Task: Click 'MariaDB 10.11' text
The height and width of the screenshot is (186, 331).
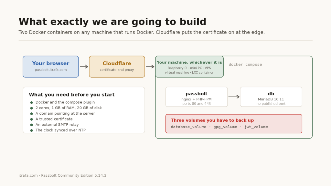Action: [271, 99]
